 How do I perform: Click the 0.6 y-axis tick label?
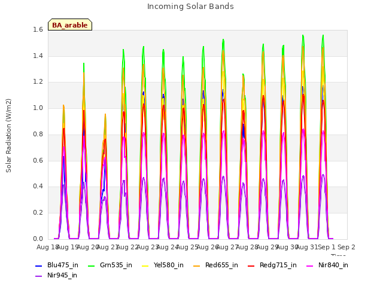pyautogui.click(x=38, y=160)
